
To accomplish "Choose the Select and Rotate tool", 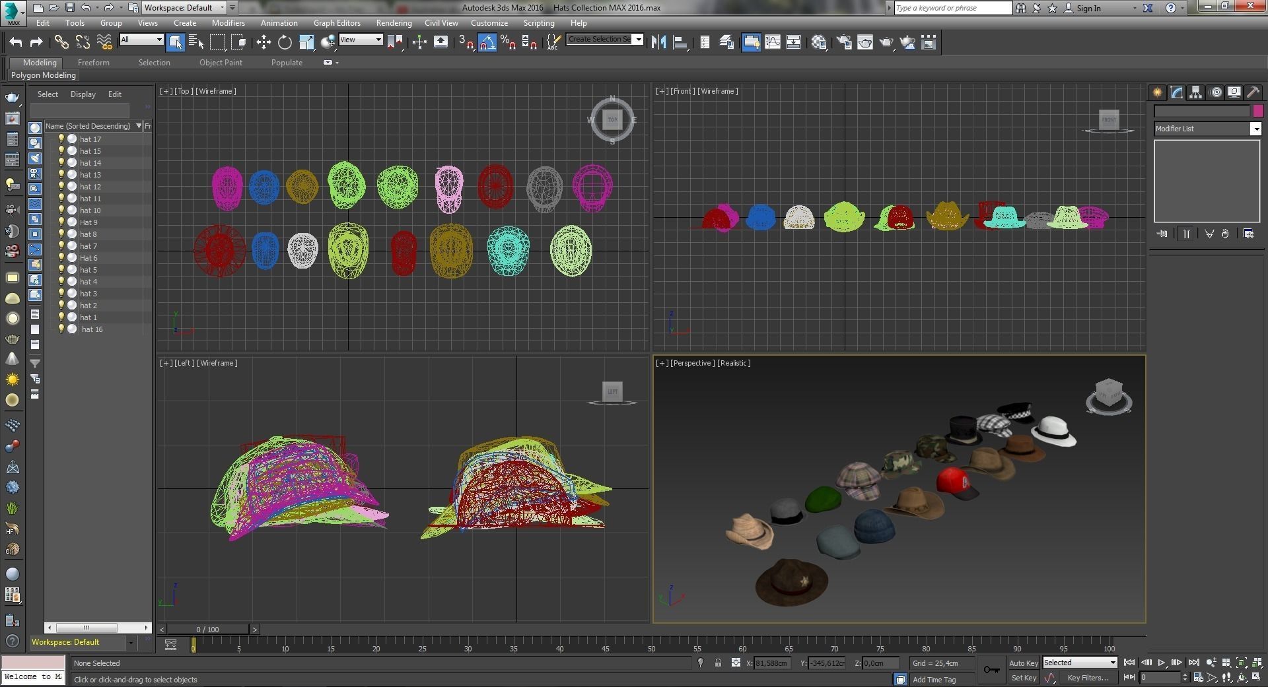I will pyautogui.click(x=285, y=42).
